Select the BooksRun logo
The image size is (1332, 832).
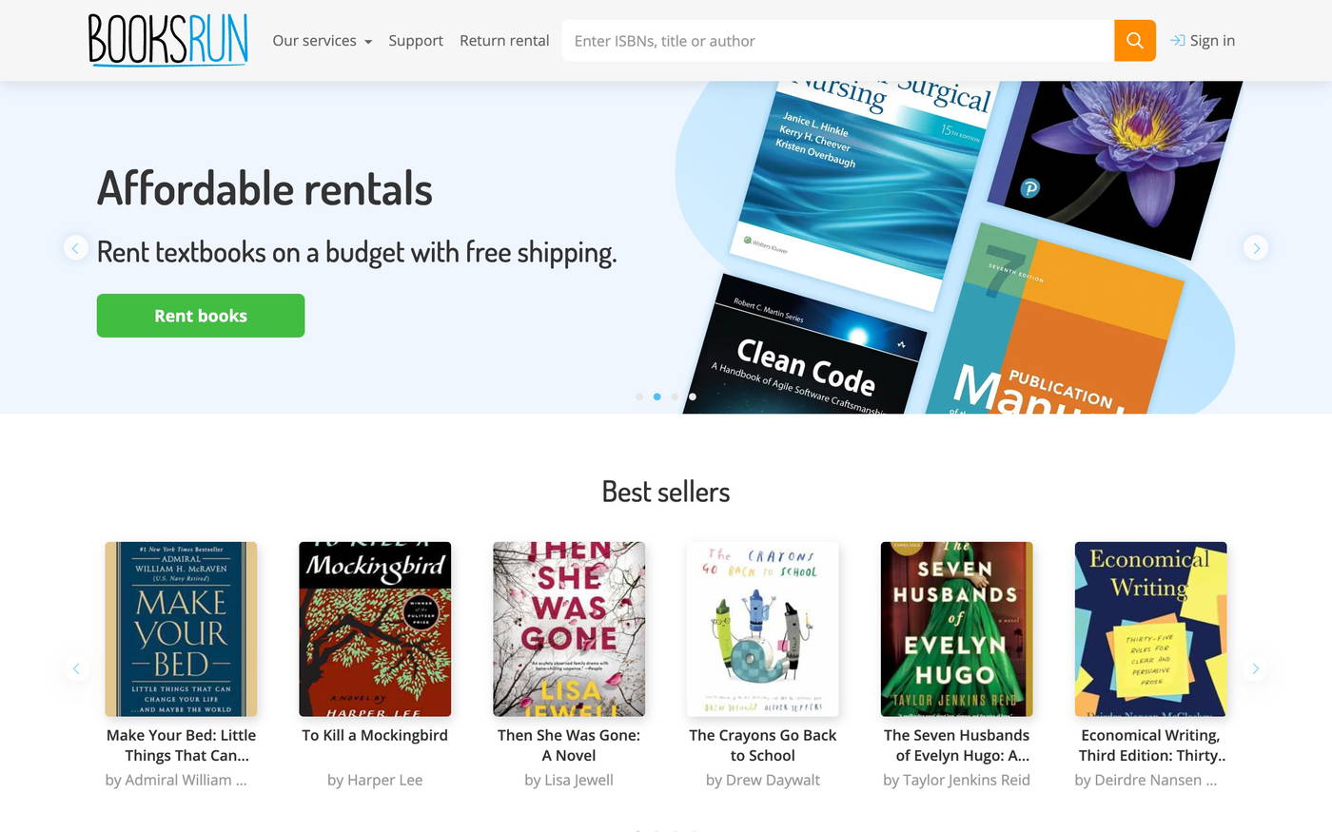pyautogui.click(x=167, y=40)
